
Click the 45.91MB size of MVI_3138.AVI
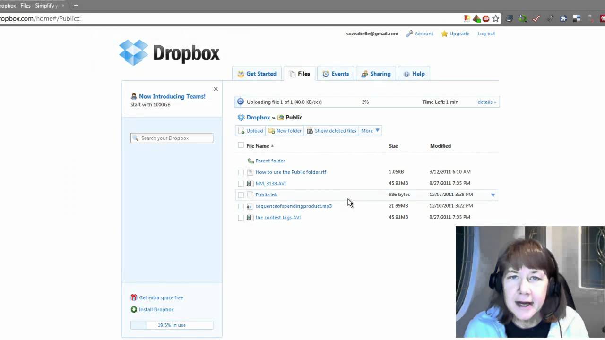coord(398,183)
